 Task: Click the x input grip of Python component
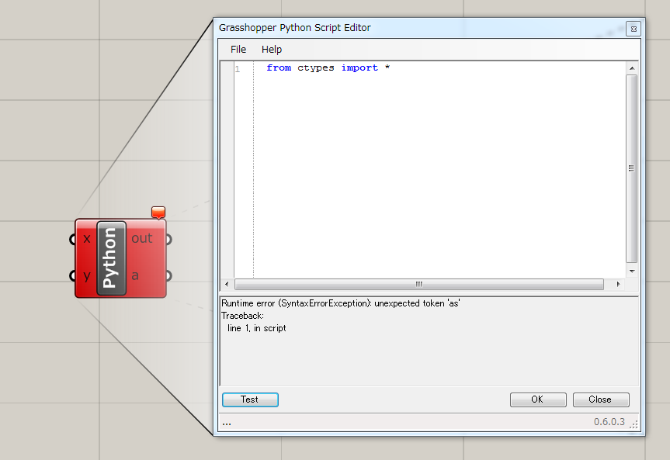73,239
